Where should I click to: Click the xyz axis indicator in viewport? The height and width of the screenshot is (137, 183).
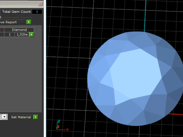pyautogui.click(x=63, y=126)
